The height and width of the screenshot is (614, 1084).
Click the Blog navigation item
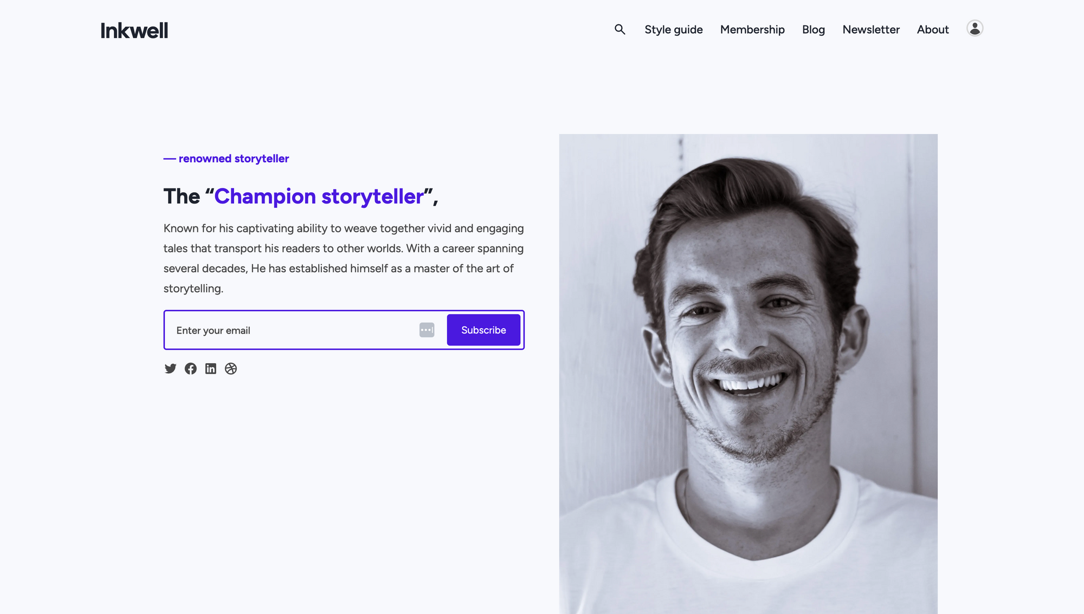(813, 29)
